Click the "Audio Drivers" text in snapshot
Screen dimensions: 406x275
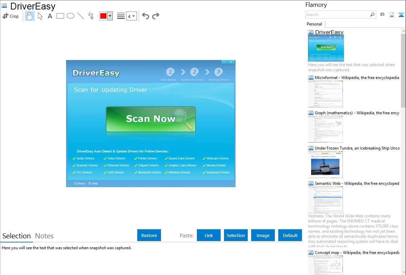coord(85,158)
